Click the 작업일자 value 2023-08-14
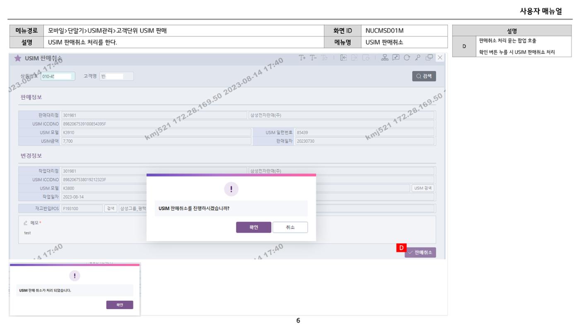 coord(73,197)
